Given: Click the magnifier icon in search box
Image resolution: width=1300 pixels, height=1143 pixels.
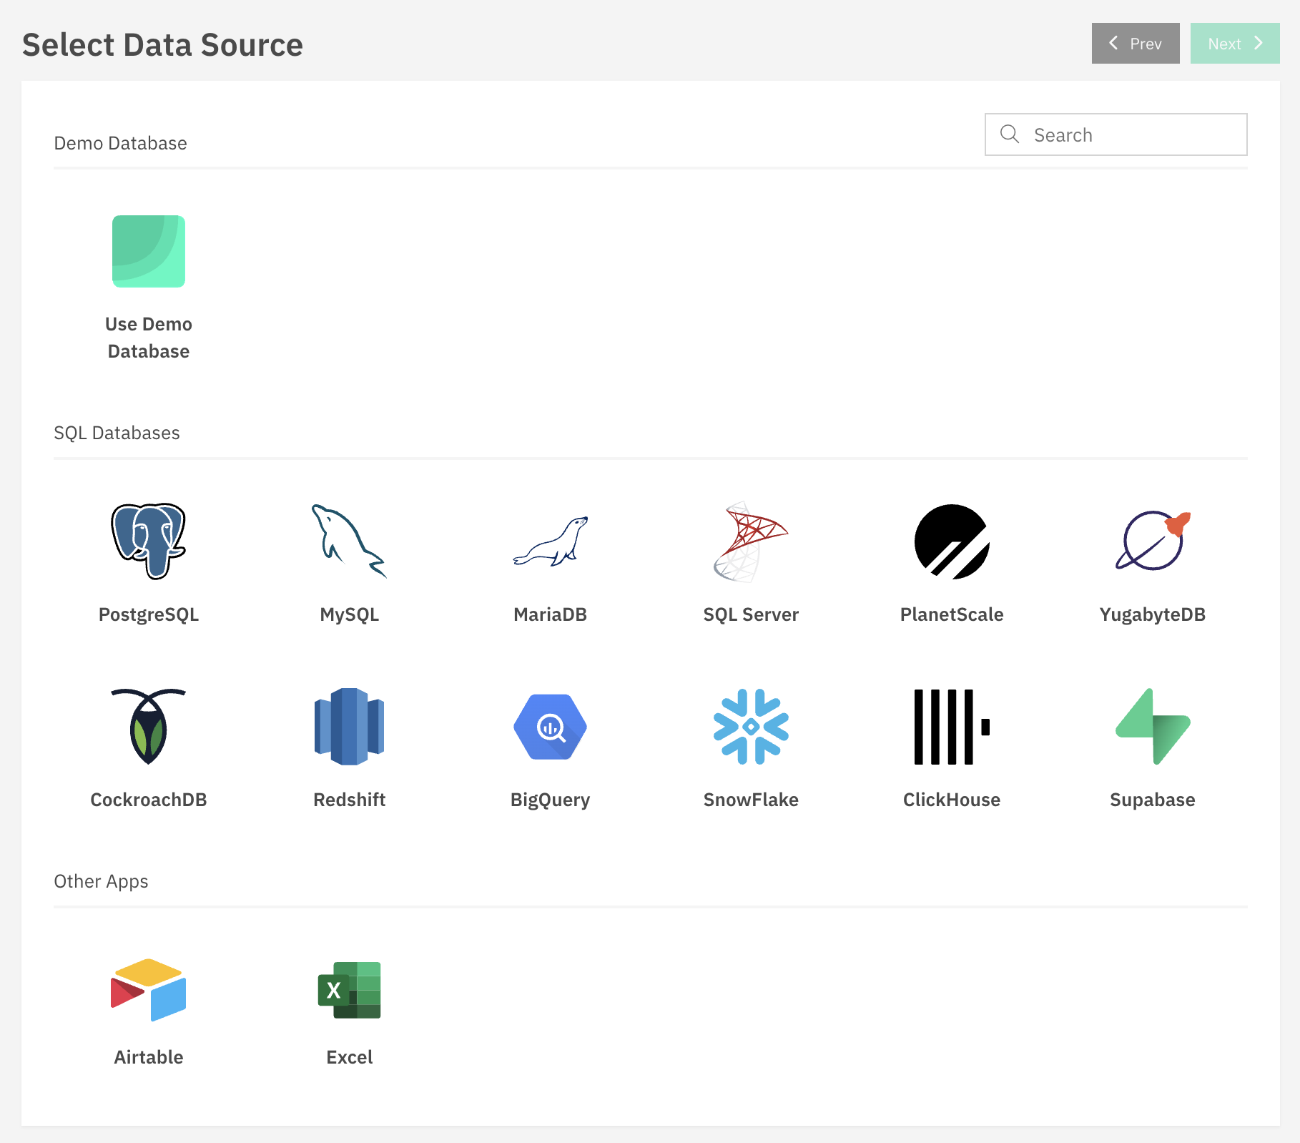Looking at the screenshot, I should coord(1010,134).
